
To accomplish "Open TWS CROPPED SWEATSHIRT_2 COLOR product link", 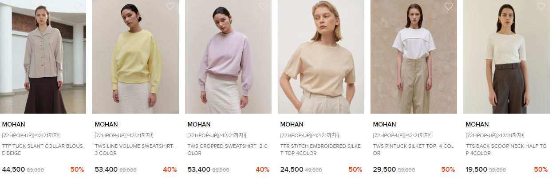I will pos(228,150).
